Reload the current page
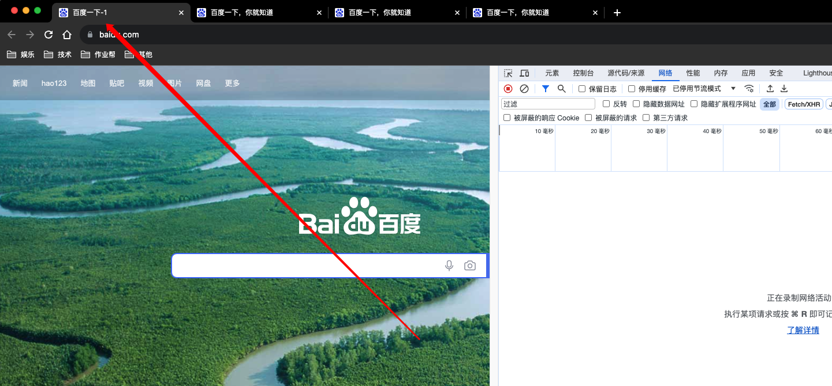 click(x=48, y=35)
